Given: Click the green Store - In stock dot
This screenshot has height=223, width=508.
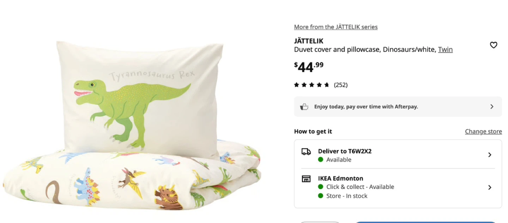Looking at the screenshot, I should (x=321, y=196).
